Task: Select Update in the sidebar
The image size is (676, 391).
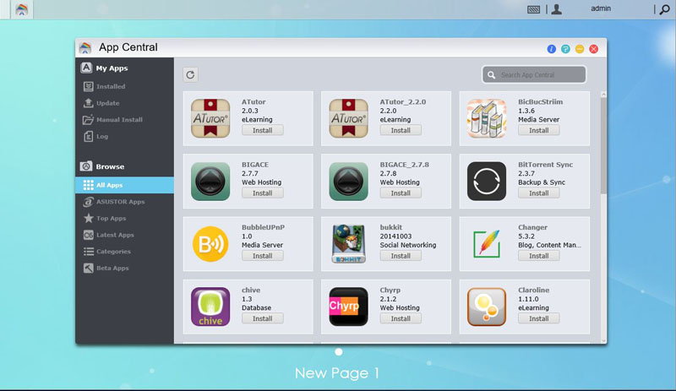Action: (x=124, y=103)
